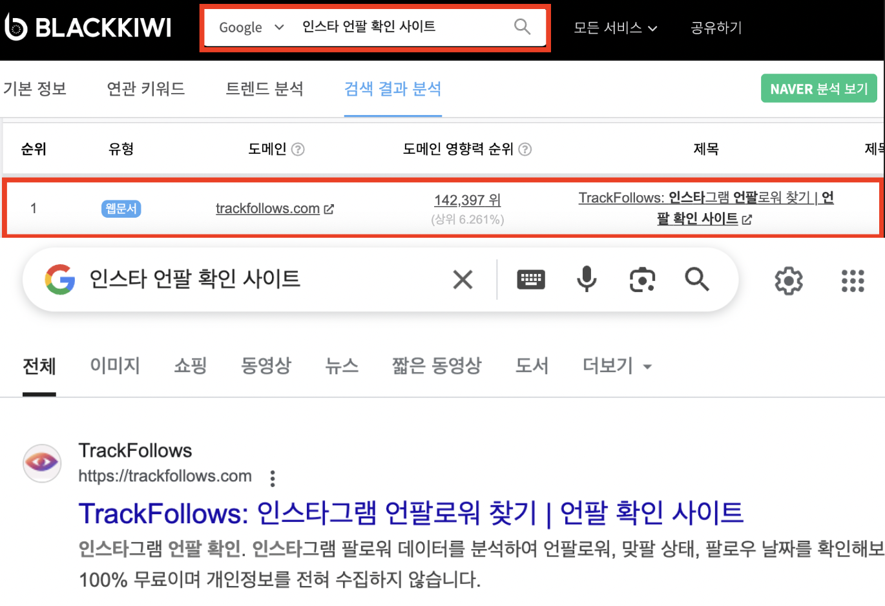The image size is (885, 606).
Task: Click external link icon next to trackfollows.com
Action: coord(329,209)
